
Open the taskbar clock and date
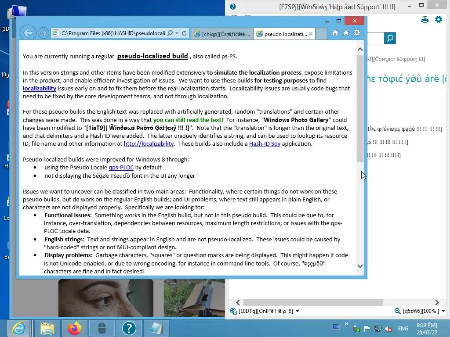coord(427,329)
